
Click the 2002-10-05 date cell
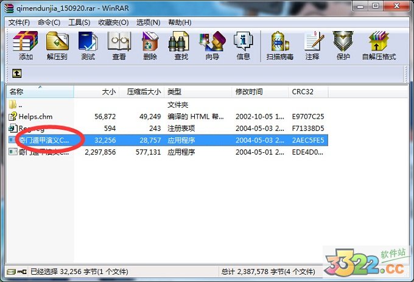point(260,116)
